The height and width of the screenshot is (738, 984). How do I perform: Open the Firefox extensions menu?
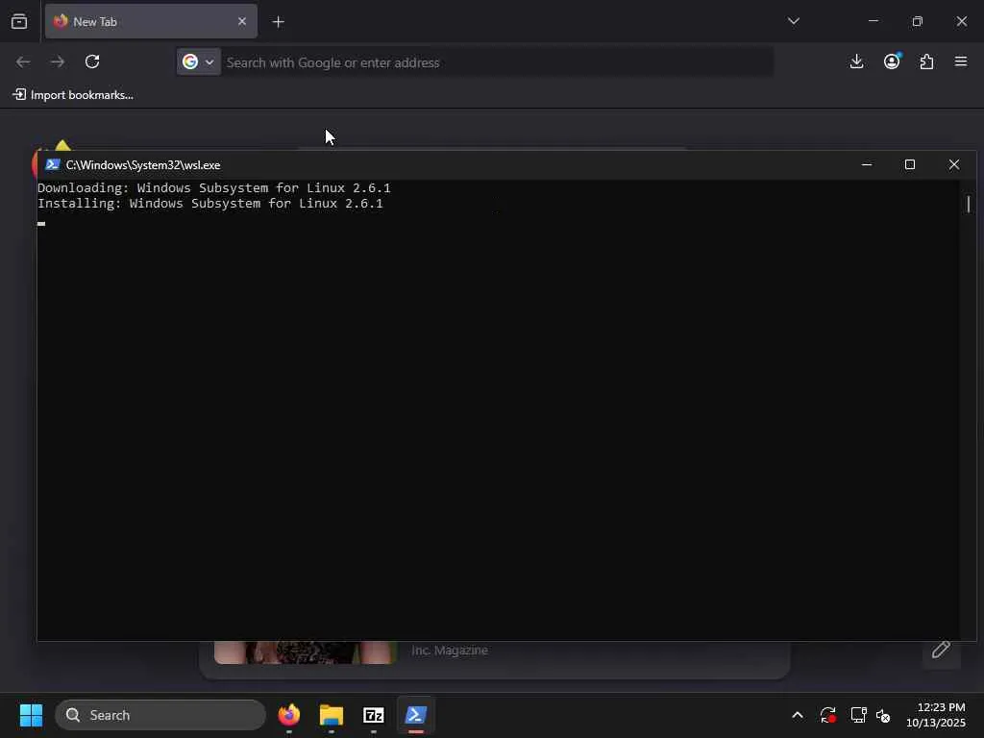[x=926, y=61]
